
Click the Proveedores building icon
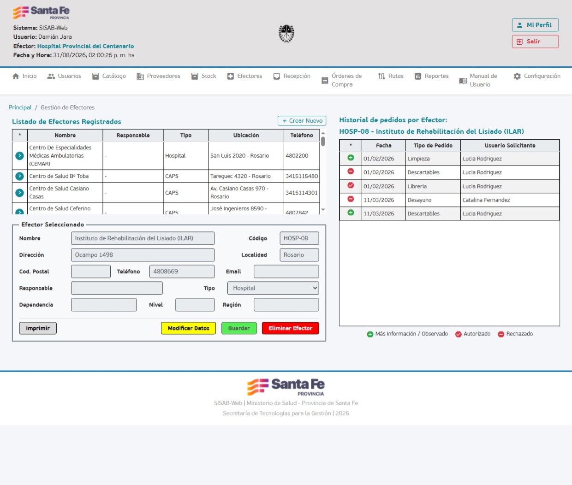pyautogui.click(x=140, y=76)
